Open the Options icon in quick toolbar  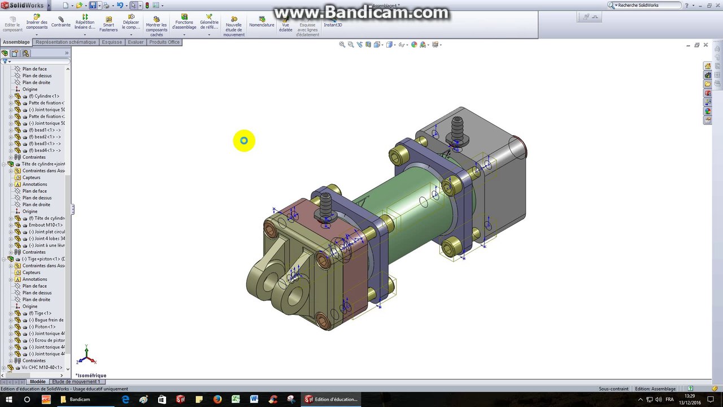[x=156, y=6]
